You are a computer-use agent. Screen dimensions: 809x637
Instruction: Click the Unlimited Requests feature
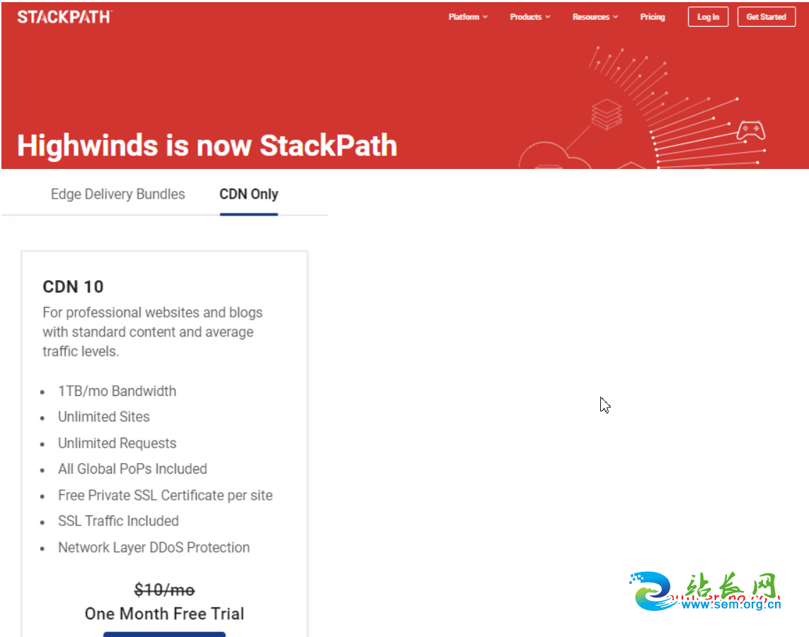pyautogui.click(x=117, y=443)
